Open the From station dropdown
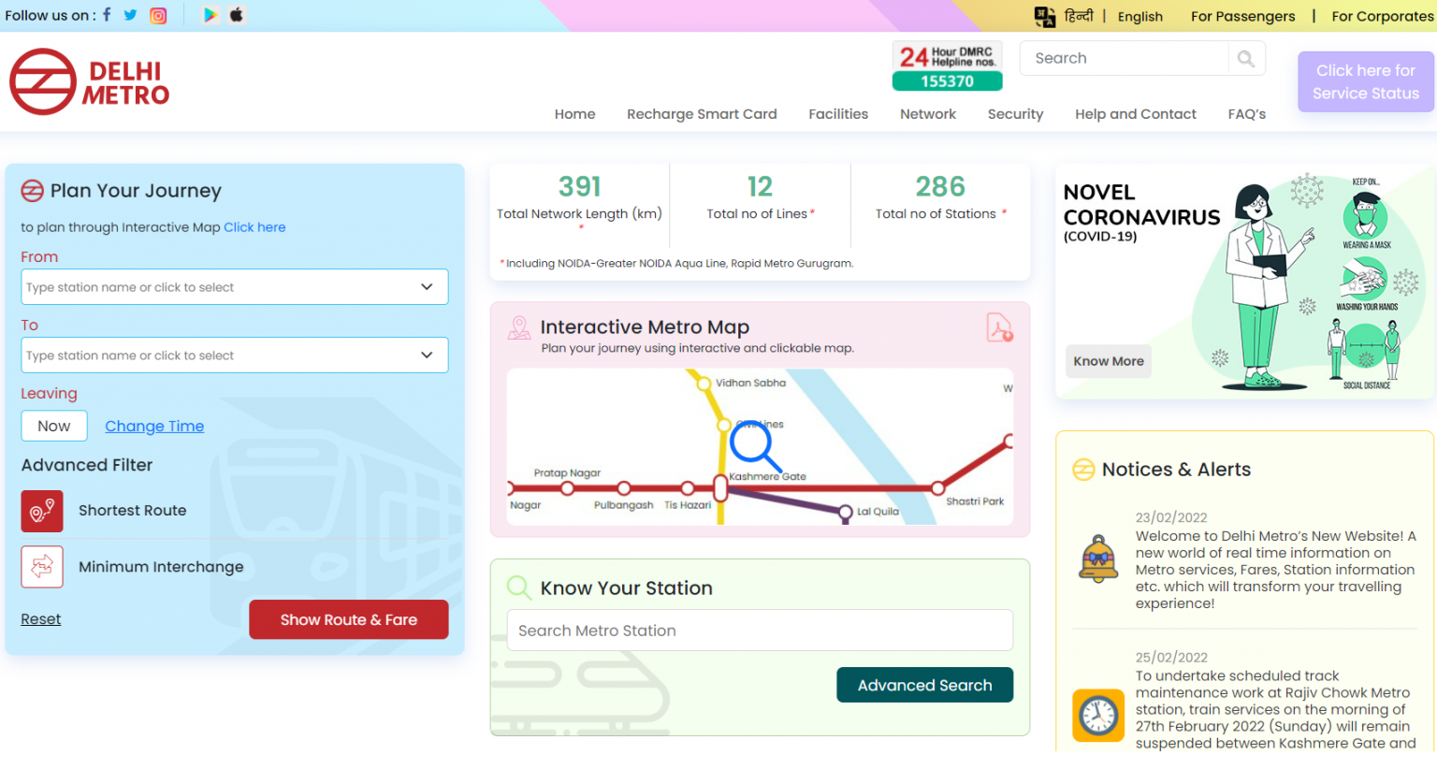The height and width of the screenshot is (769, 1437). tap(427, 287)
